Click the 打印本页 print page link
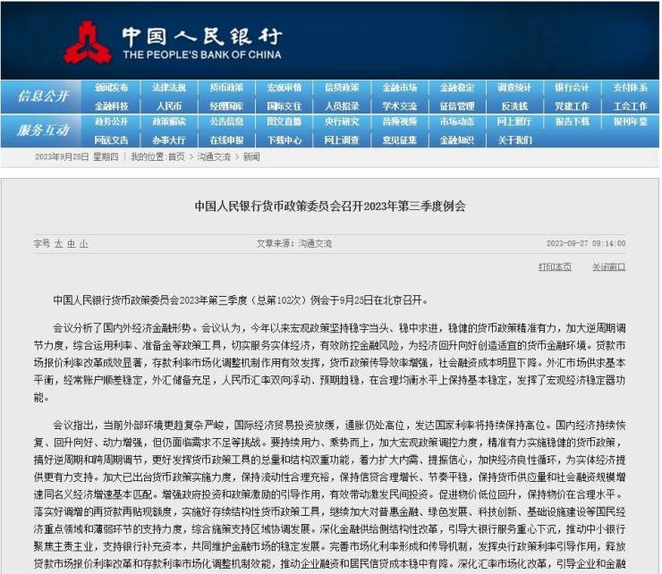This screenshot has width=662, height=574. pos(555,266)
